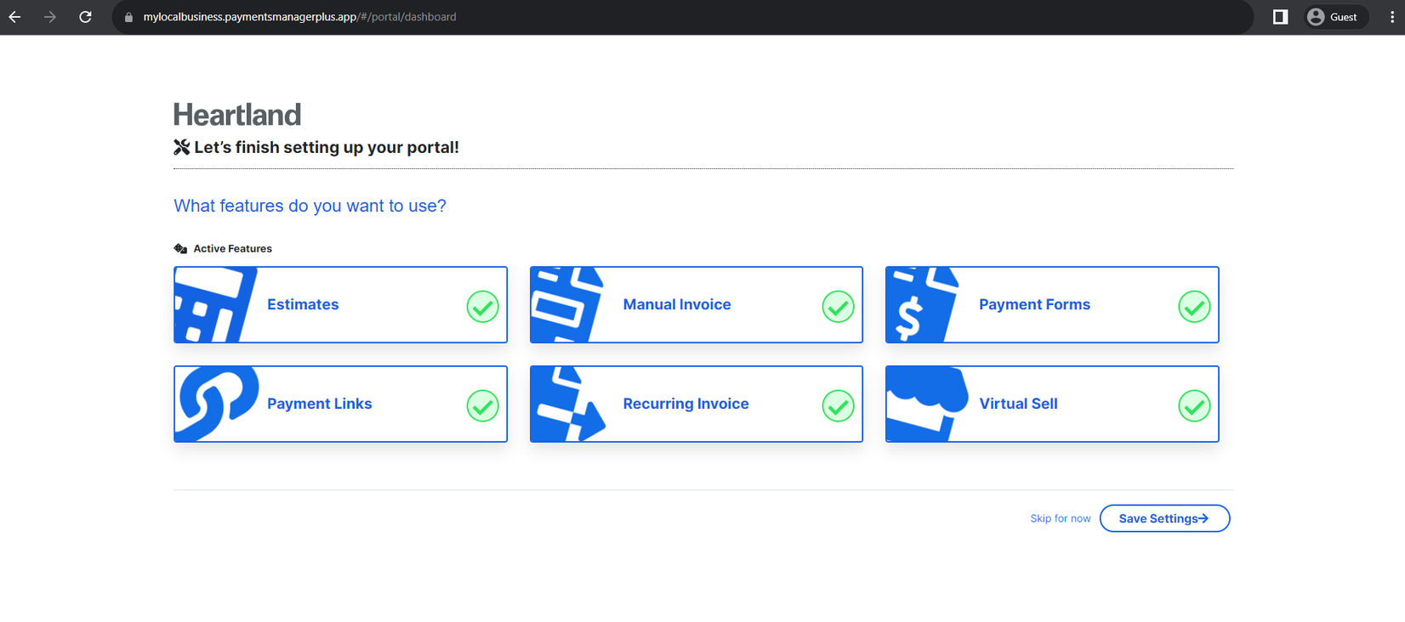Click 'Let's finish setting up your portal!' heading
The image size is (1405, 622).
click(x=327, y=147)
